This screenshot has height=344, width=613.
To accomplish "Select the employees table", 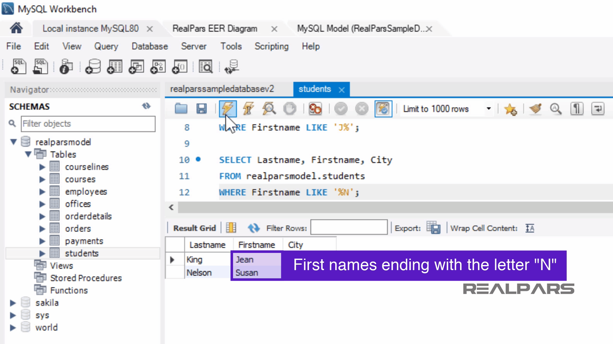I will (x=86, y=192).
